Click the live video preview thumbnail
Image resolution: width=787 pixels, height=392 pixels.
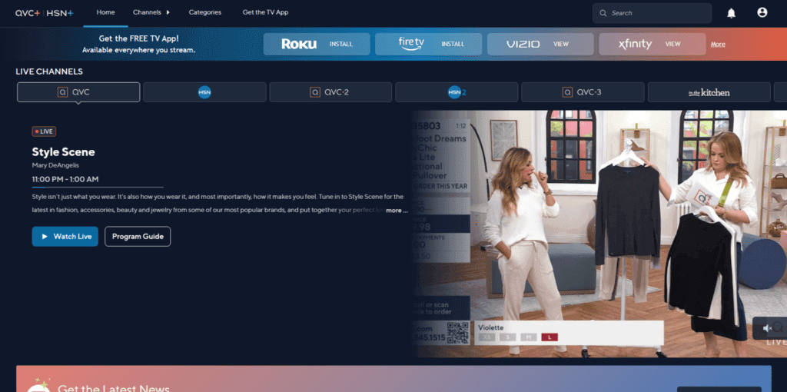[599, 234]
